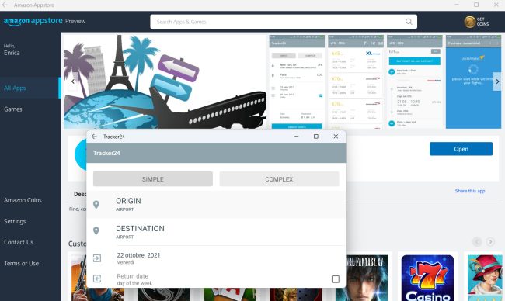
Task: Maximize the Tracker24 window
Action: point(316,137)
